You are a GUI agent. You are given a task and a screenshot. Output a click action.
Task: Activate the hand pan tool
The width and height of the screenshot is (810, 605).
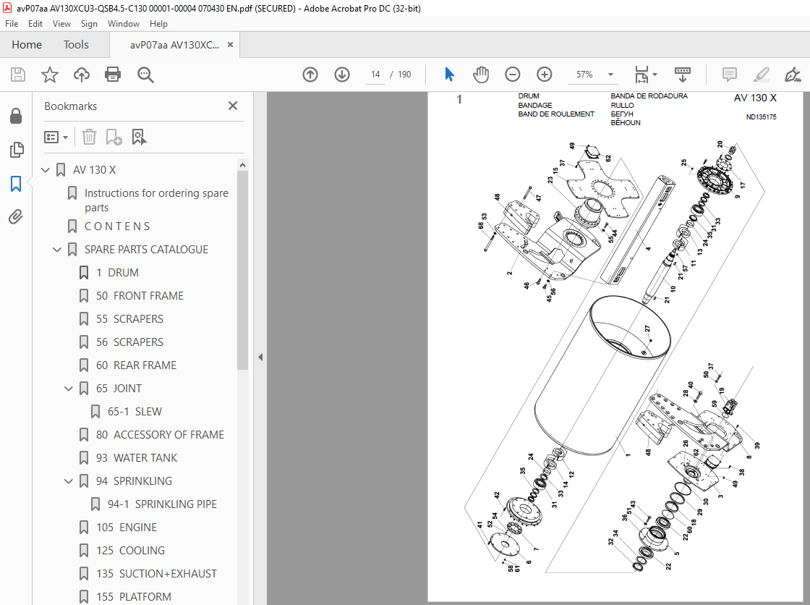point(480,75)
